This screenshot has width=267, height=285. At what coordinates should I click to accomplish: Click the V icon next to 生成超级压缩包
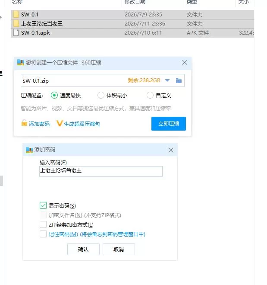pos(60,123)
